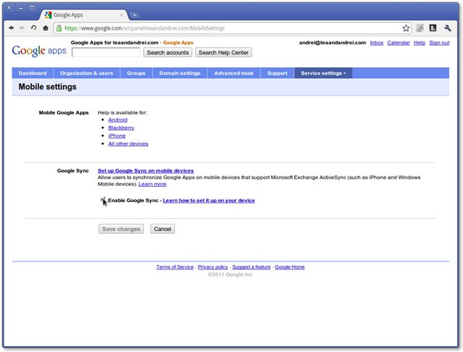Open the Advanced tools tab

[234, 73]
